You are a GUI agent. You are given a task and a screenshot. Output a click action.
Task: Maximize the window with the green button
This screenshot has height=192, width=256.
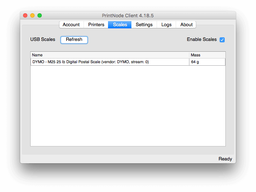pos(40,15)
